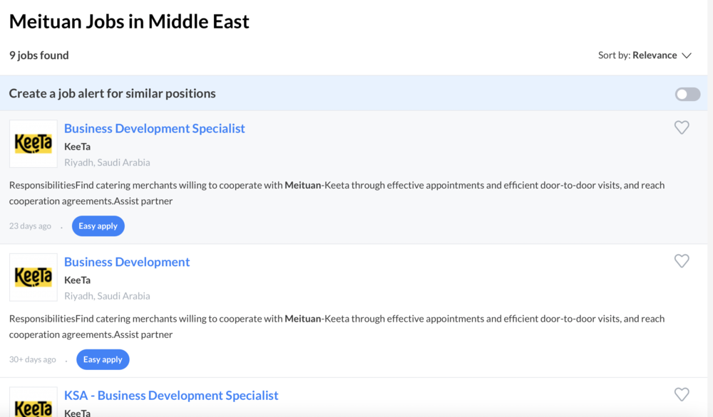Click KeeTa company name under first job

click(77, 147)
